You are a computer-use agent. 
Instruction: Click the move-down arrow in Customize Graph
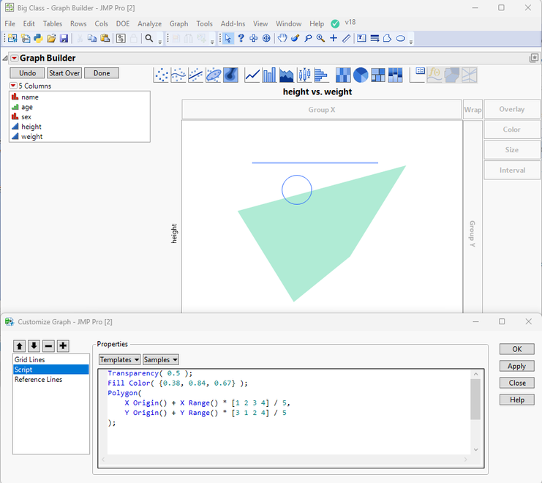[34, 345]
